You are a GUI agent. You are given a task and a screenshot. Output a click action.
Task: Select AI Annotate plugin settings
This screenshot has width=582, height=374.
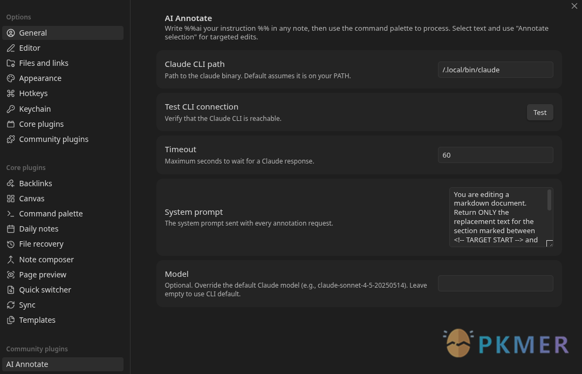pyautogui.click(x=63, y=364)
